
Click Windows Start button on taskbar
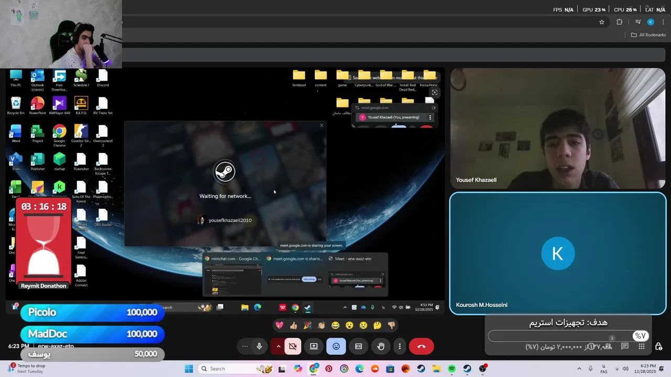[x=189, y=369]
